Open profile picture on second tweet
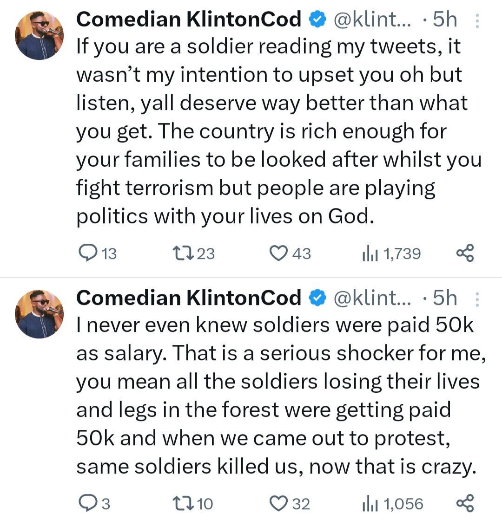Screen dimensions: 502x526 pos(39,314)
